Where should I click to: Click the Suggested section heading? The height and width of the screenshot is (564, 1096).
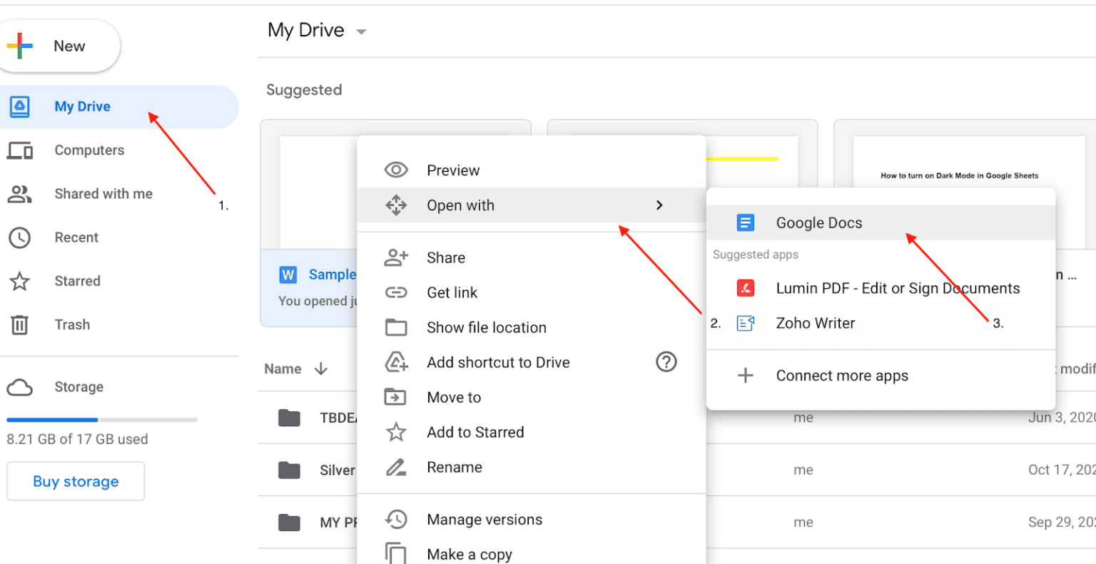pyautogui.click(x=304, y=90)
